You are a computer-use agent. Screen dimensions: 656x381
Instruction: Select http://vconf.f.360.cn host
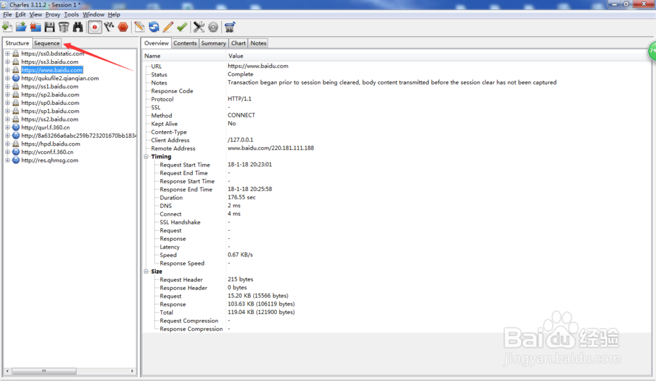[x=47, y=152]
